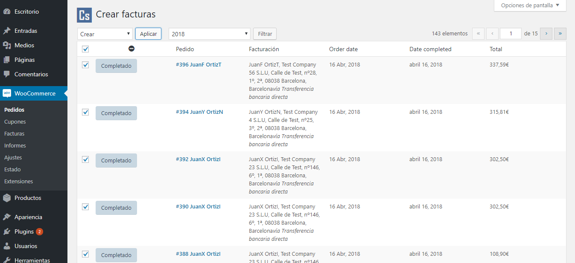The image size is (575, 263).
Task: Click the Medios media library icon
Action: point(6,45)
